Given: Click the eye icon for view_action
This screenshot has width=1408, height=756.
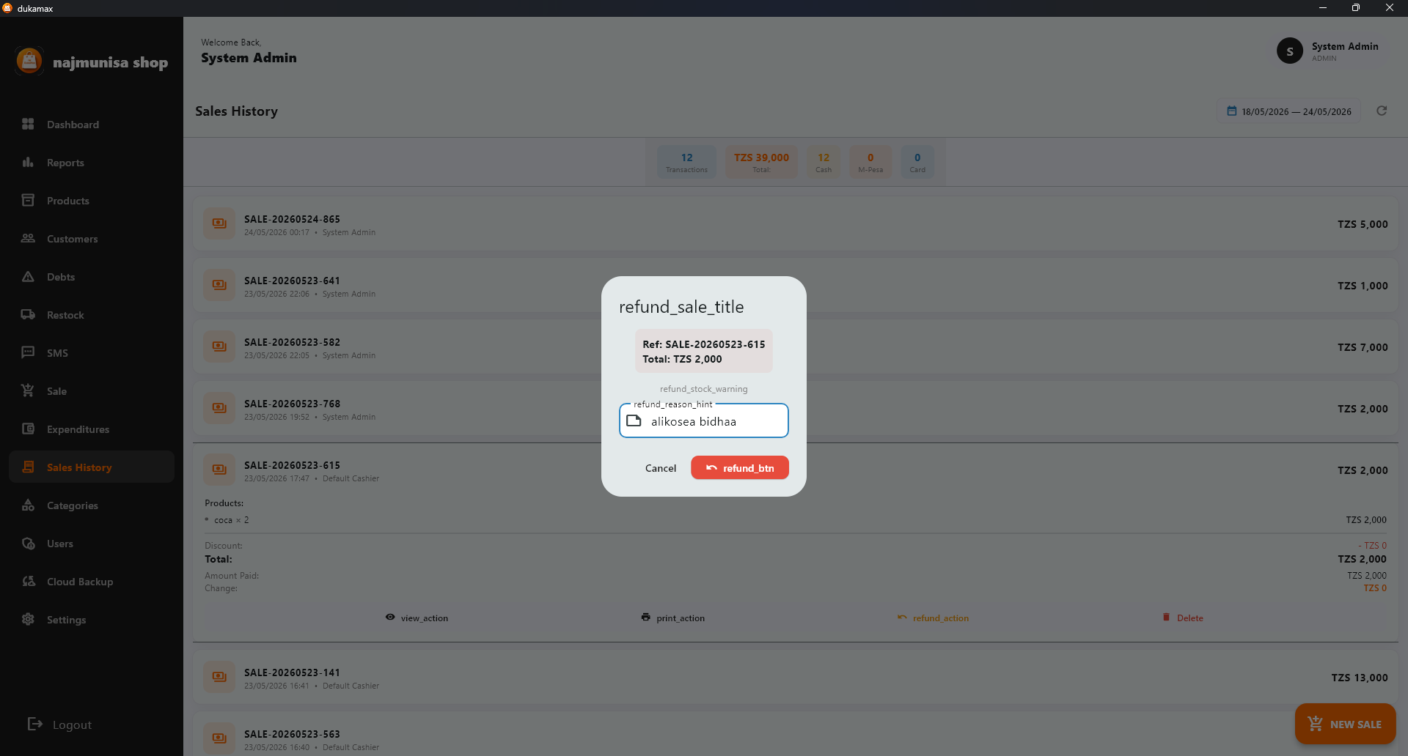Looking at the screenshot, I should (390, 618).
